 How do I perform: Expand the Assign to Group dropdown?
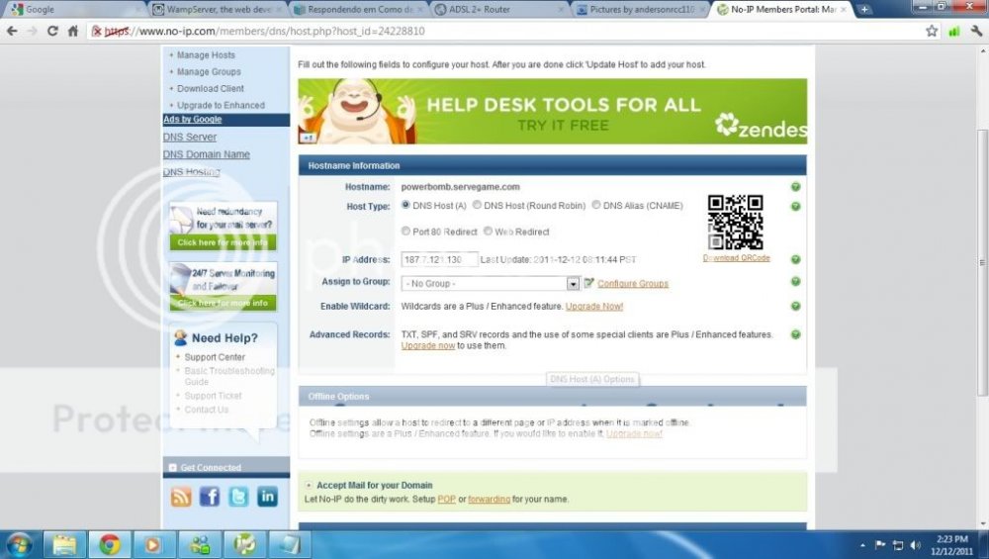573,283
